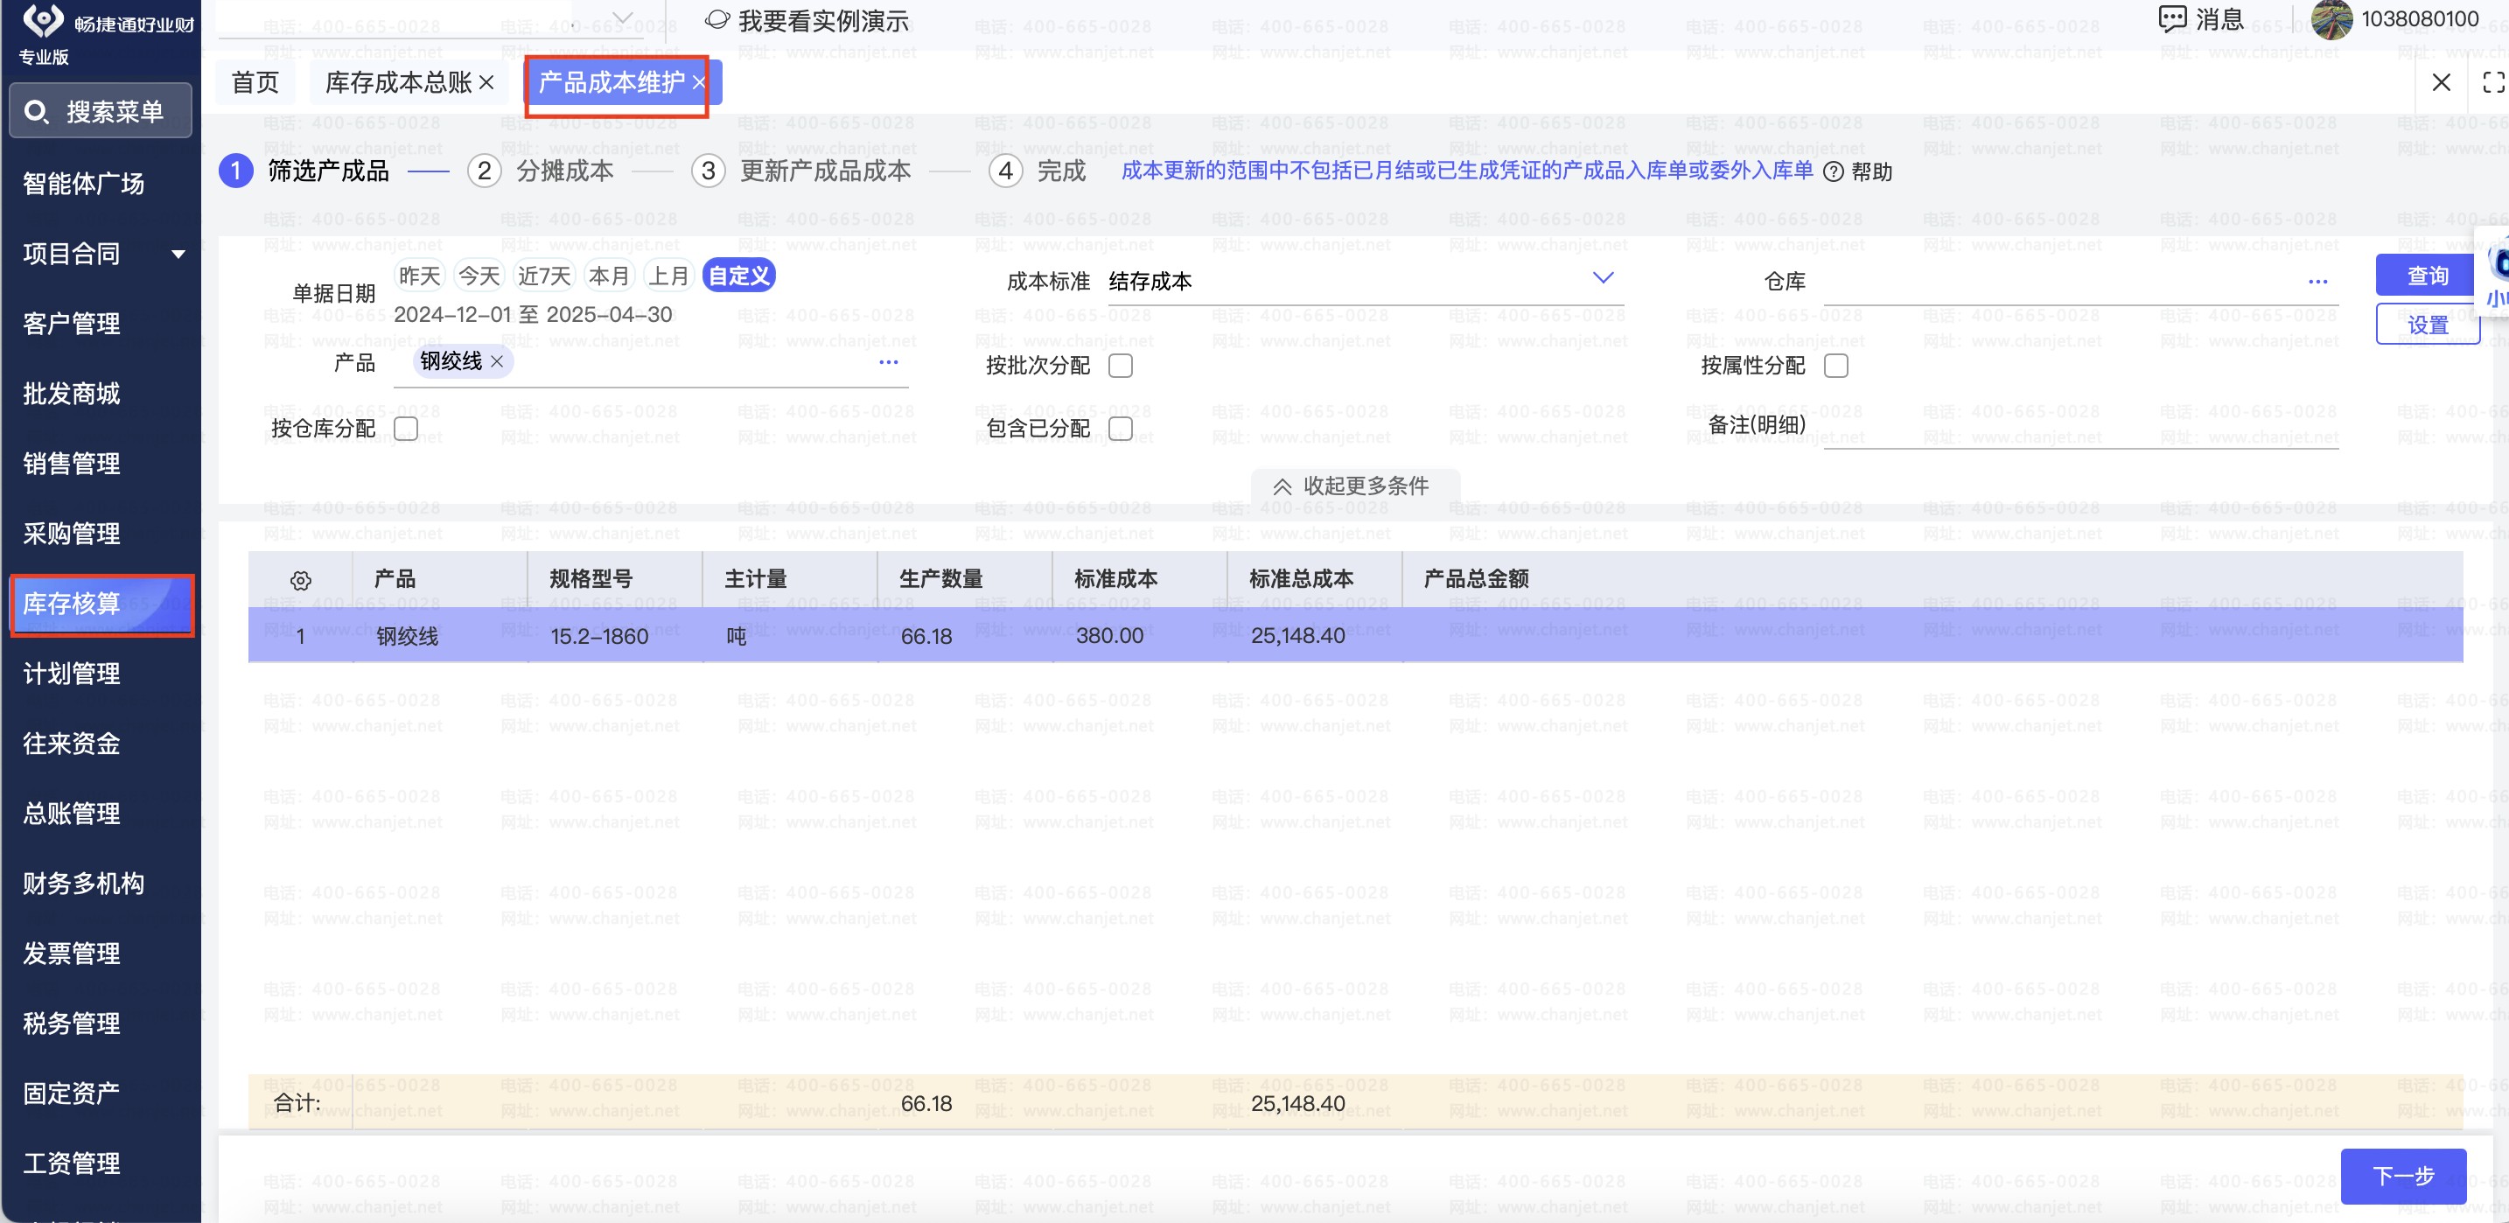Enable the 按批次分配 checkbox
This screenshot has width=2509, height=1223.
pos(1120,367)
